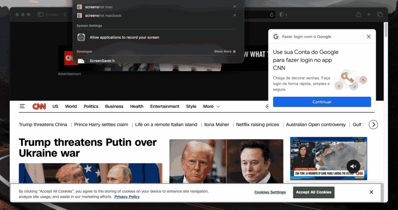398x210 pixels.
Task: Open the Privacy Policy link
Action: [x=127, y=197]
